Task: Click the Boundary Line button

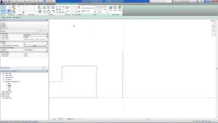Action: point(88,8)
